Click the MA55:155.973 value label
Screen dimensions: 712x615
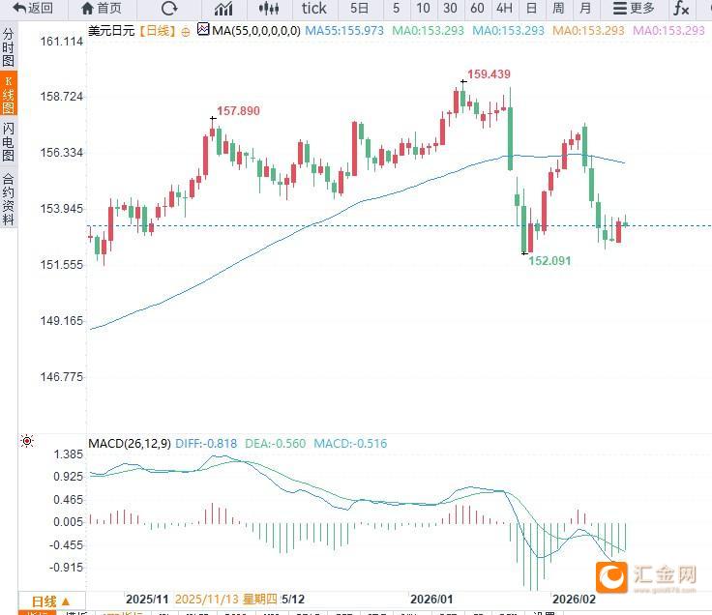(344, 31)
